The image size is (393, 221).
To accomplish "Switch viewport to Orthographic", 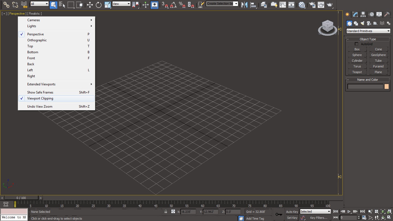I will [37, 40].
